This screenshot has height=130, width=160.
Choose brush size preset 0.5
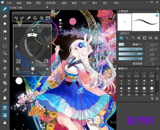(x=121, y=75)
